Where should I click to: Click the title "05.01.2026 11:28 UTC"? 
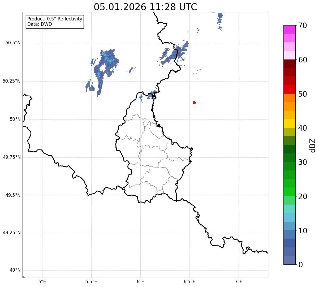(x=145, y=7)
